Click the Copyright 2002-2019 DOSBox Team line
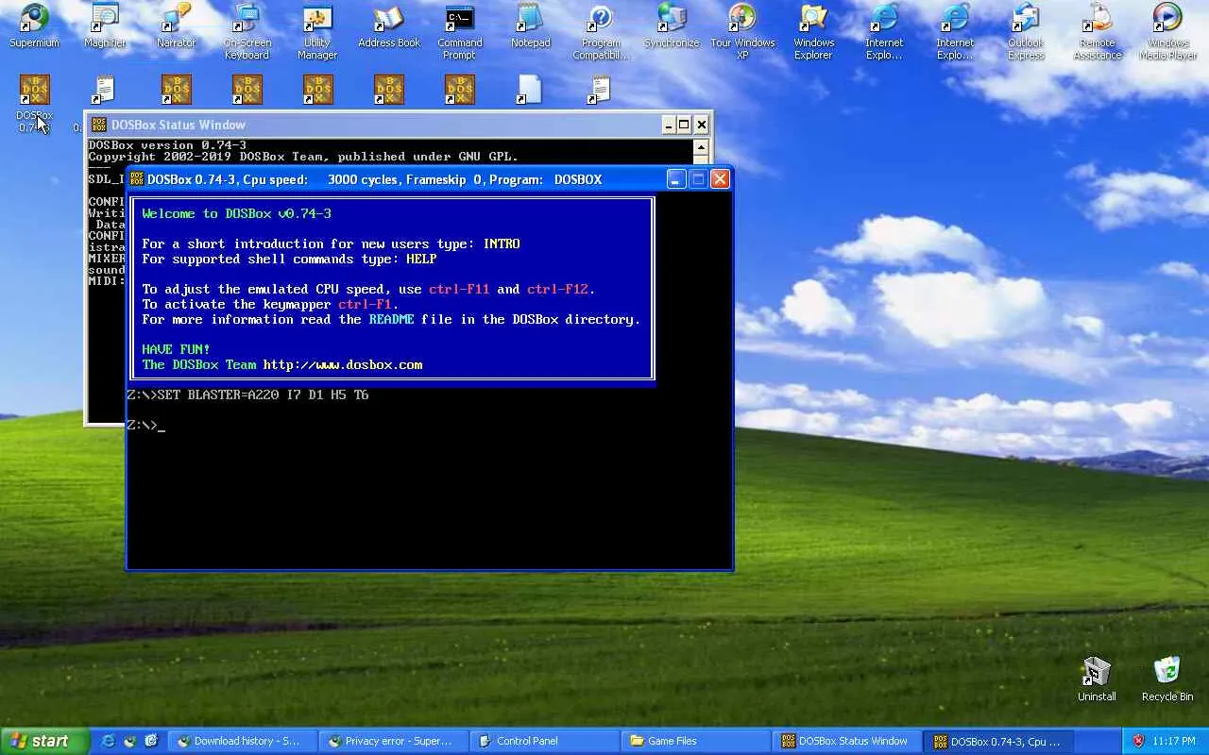This screenshot has width=1209, height=755. coord(303,157)
